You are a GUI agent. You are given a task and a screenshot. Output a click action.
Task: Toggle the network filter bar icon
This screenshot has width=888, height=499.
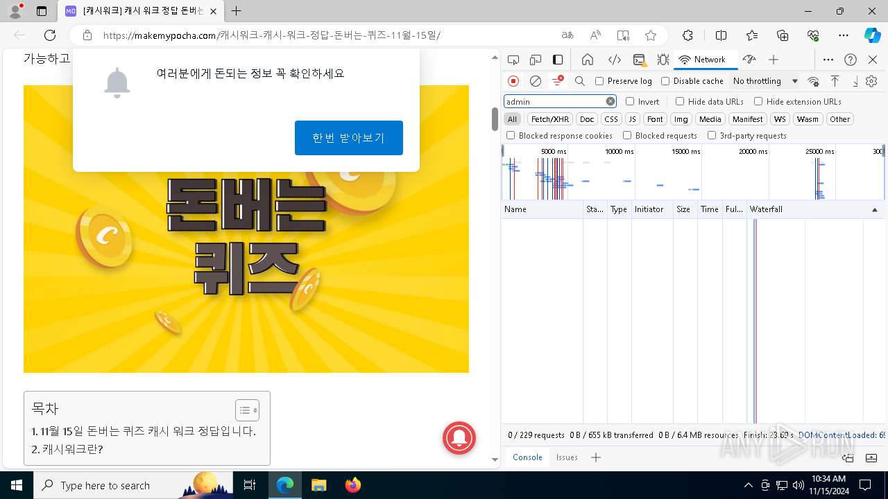pos(558,81)
